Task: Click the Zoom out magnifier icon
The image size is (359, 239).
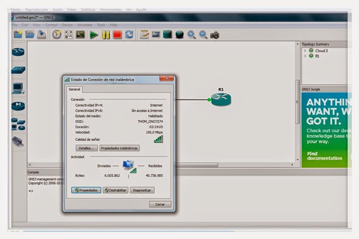Action: pos(203,35)
